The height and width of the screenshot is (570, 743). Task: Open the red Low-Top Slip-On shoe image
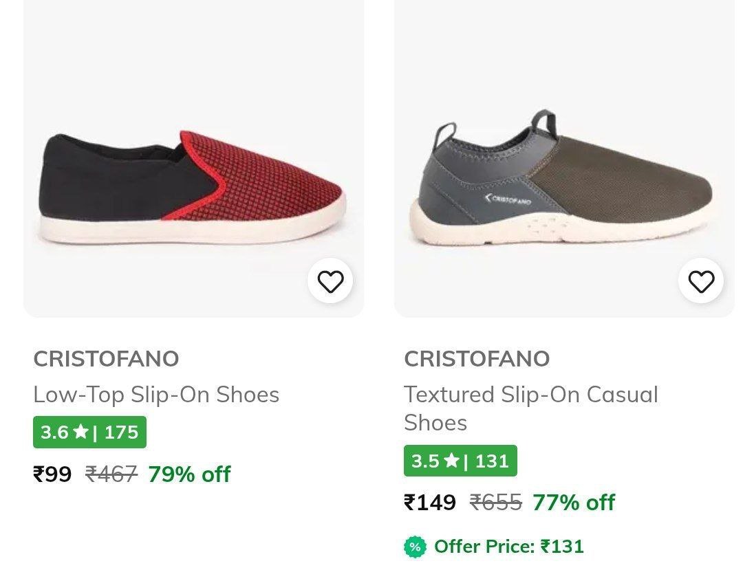point(193,186)
